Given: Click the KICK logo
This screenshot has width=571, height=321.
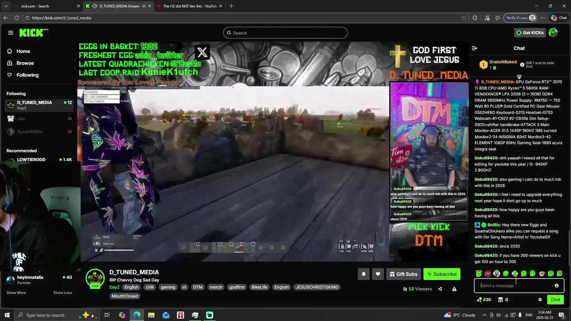Looking at the screenshot, I should point(33,33).
